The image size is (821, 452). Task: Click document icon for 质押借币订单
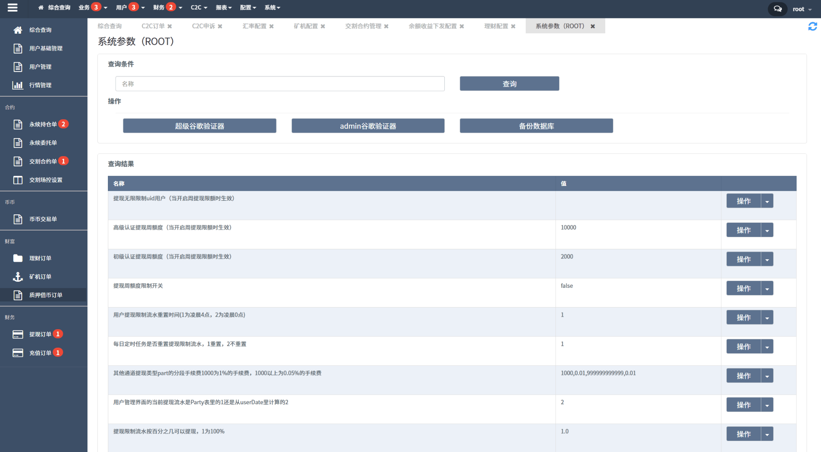pyautogui.click(x=18, y=295)
